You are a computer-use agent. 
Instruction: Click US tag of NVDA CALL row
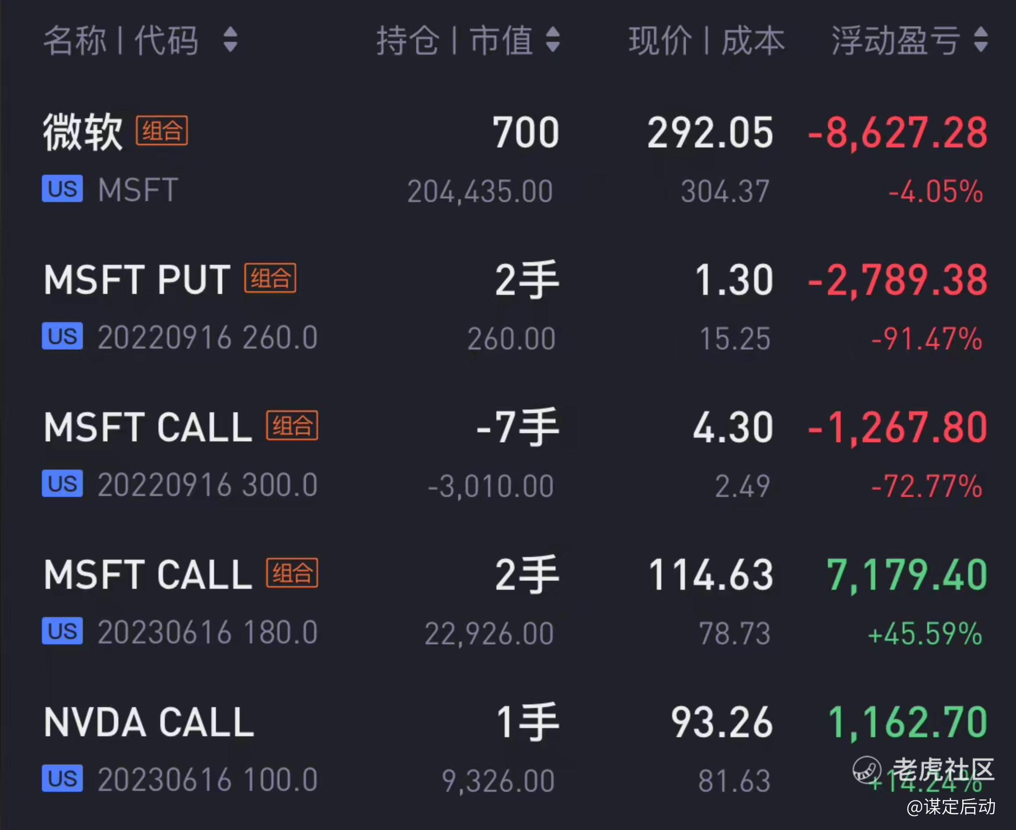pyautogui.click(x=62, y=779)
